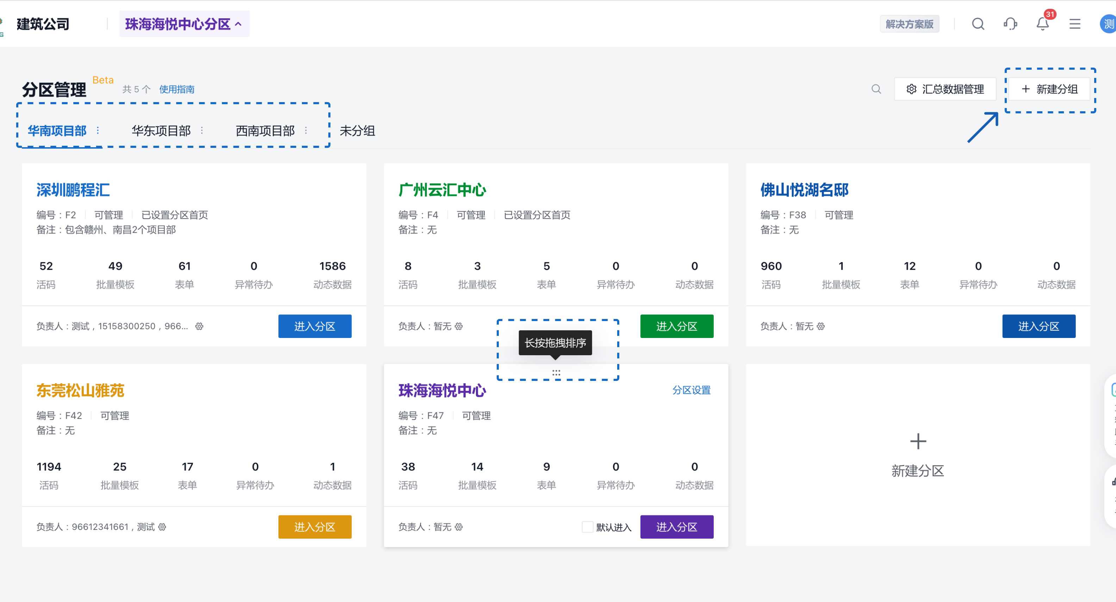Click drag handle dots above 珠海海悦中心 card
This screenshot has height=602, width=1116.
[556, 372]
